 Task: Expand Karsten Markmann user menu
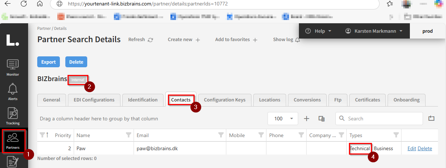[374, 31]
